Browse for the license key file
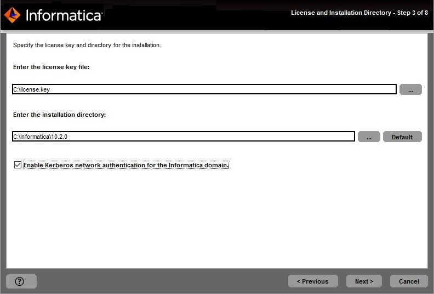This screenshot has height=294, width=434. coord(410,89)
